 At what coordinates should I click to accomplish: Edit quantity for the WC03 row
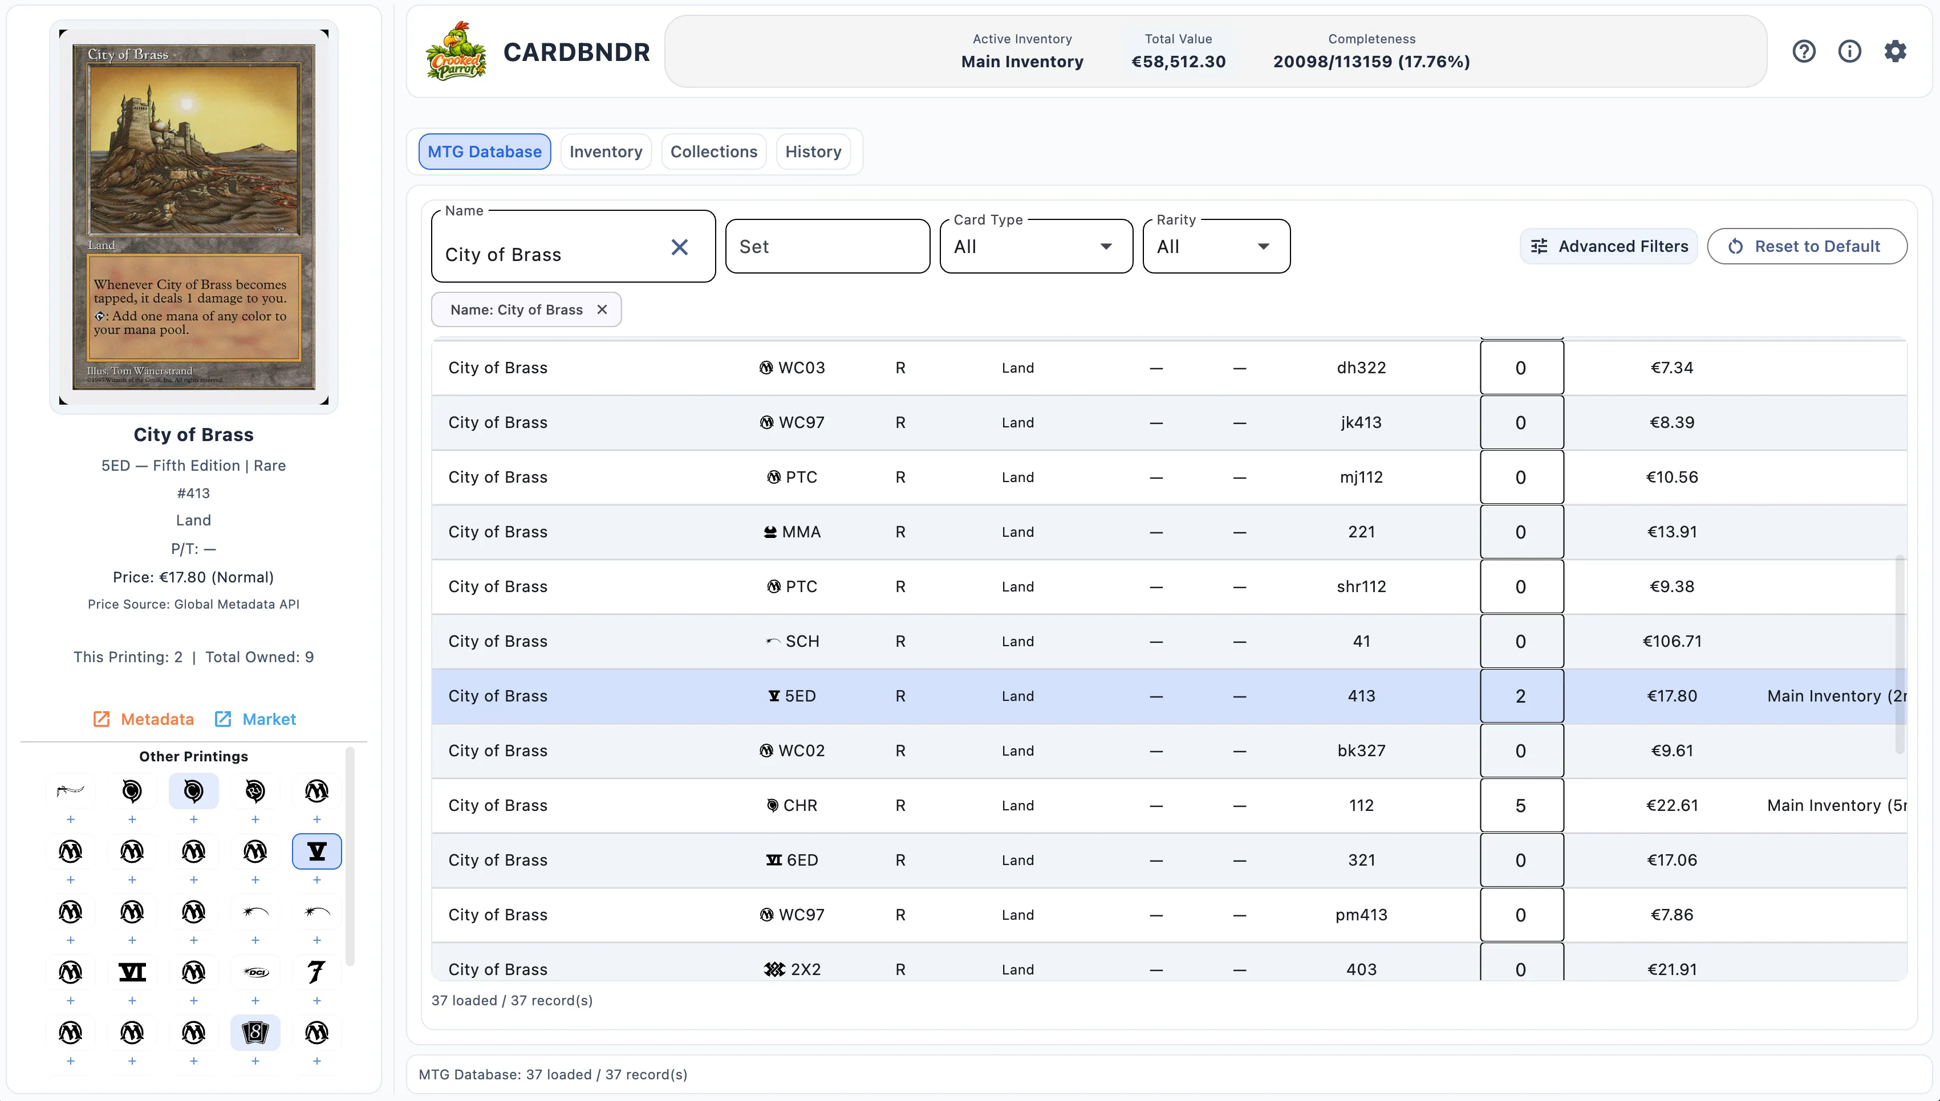click(1521, 368)
